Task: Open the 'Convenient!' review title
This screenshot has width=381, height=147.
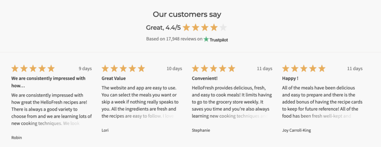Action: coord(205,78)
